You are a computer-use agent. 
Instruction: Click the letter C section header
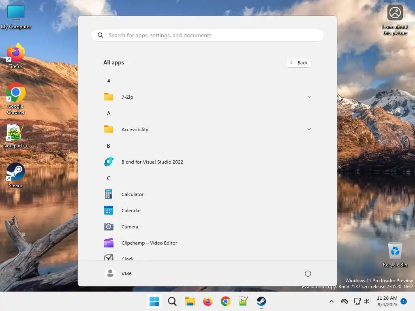[x=109, y=178]
